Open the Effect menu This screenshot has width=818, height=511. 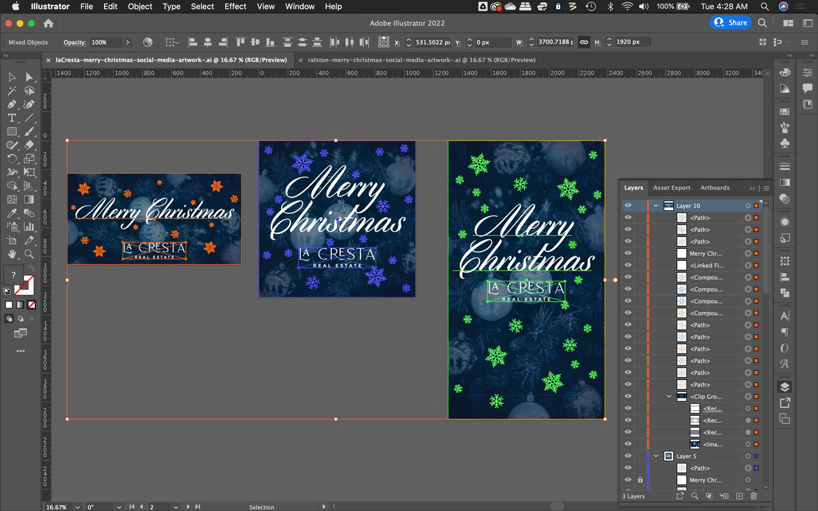[x=235, y=6]
